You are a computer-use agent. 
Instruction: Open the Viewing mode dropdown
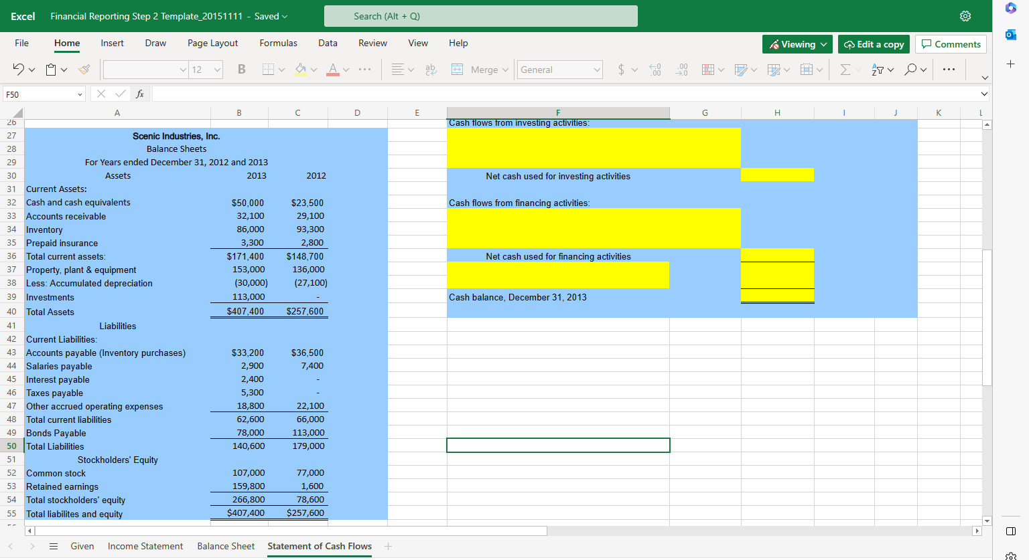(797, 43)
